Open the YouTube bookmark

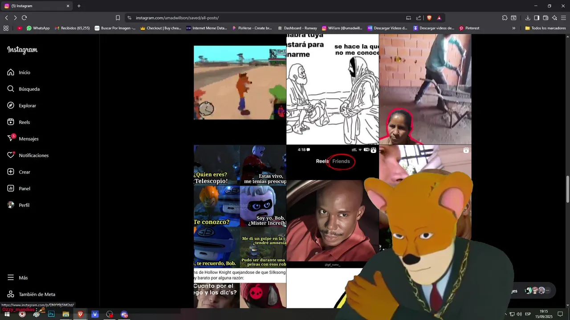(20, 28)
